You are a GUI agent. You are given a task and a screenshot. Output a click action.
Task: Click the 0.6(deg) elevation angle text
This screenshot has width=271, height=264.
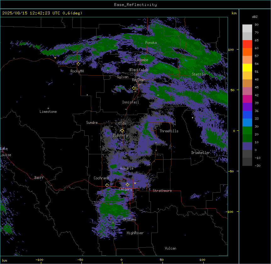click(72, 13)
